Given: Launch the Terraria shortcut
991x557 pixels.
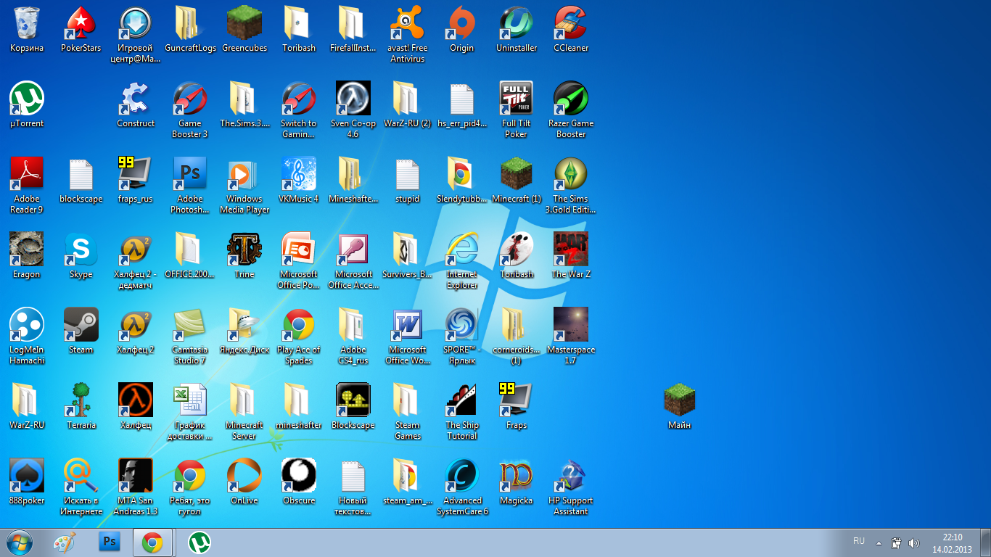Looking at the screenshot, I should [81, 400].
